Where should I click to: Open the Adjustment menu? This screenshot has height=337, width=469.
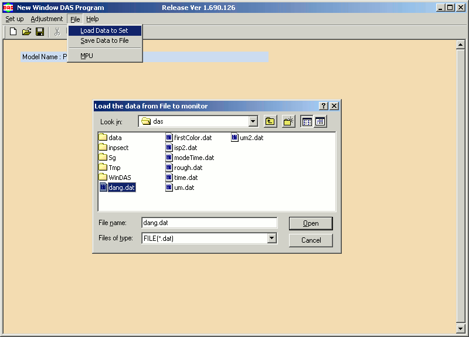47,19
